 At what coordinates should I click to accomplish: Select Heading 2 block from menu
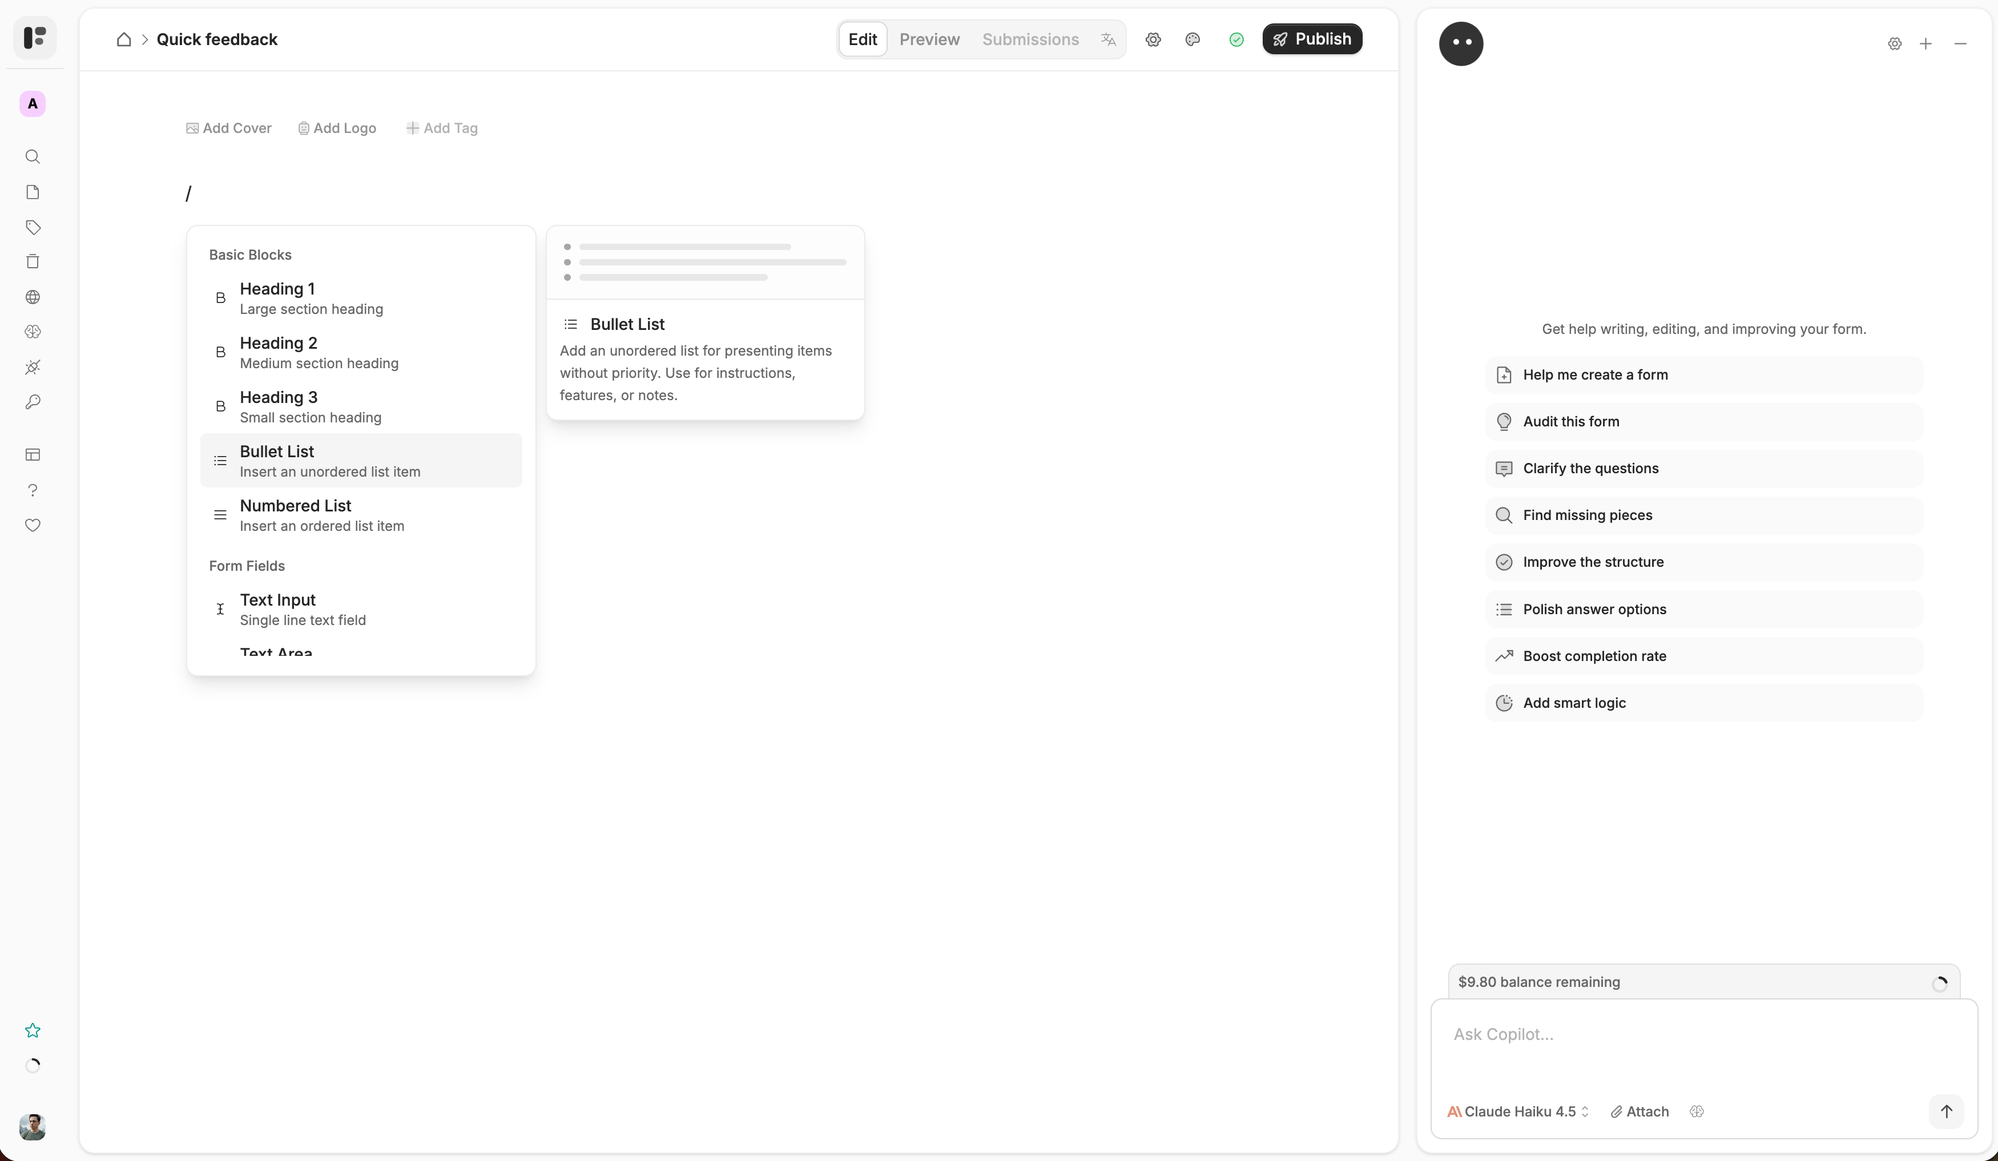pyautogui.click(x=361, y=352)
